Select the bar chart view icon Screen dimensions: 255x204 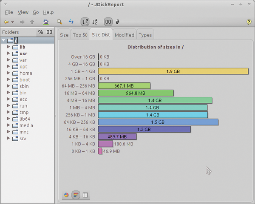tap(76, 195)
